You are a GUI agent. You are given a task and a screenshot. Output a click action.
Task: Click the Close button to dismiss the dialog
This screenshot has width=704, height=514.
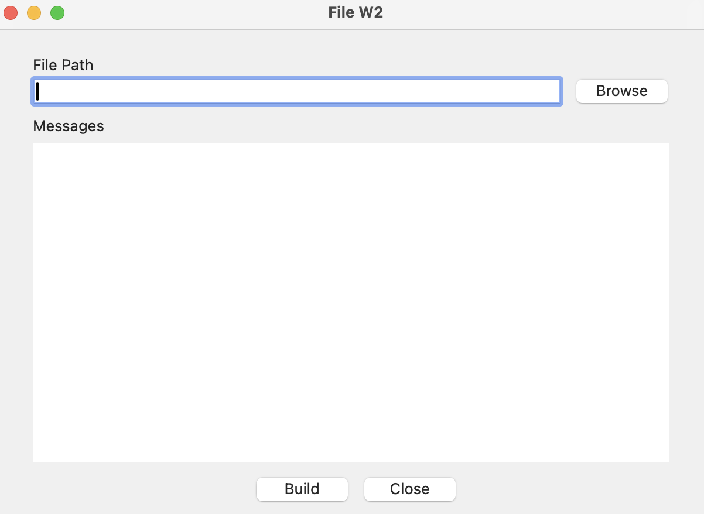409,489
